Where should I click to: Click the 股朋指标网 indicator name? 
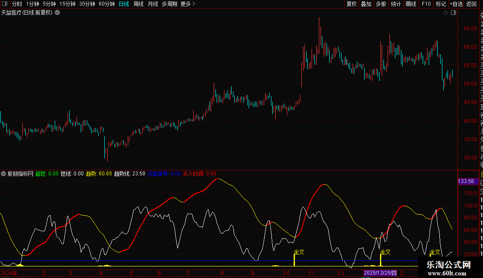21,174
